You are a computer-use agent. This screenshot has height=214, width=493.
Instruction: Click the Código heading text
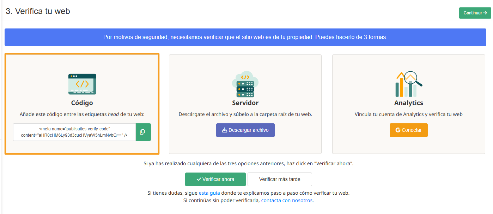[x=82, y=103]
